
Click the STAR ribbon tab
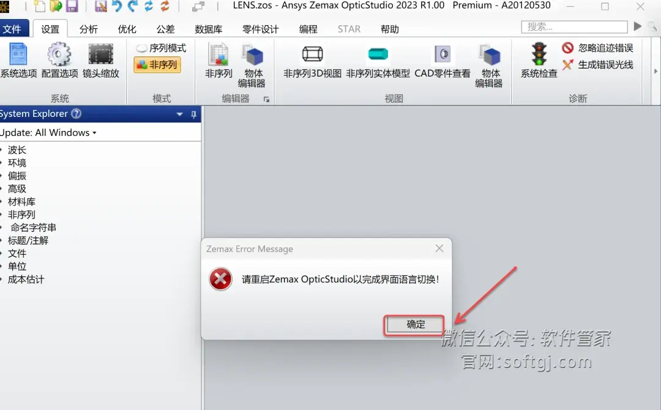click(349, 29)
